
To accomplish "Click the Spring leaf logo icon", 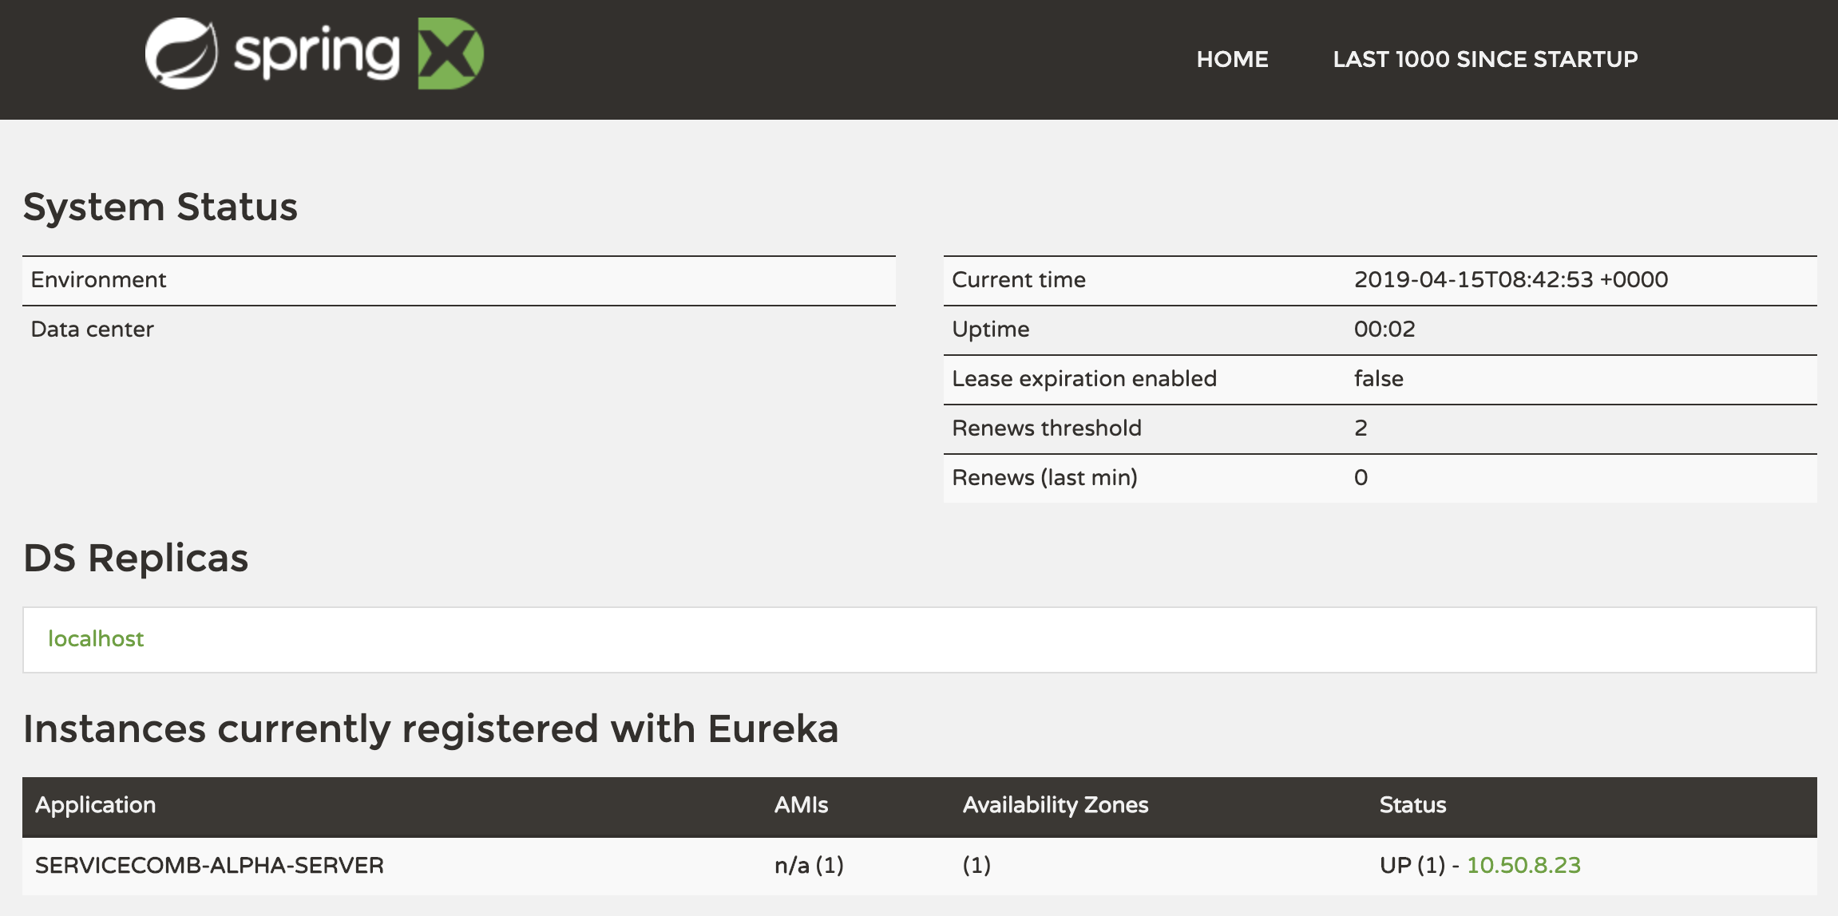I will 181,53.
